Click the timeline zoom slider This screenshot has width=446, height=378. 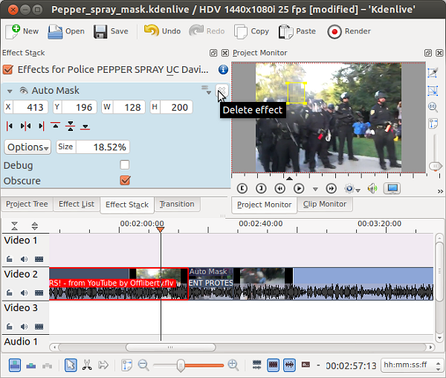(180, 365)
